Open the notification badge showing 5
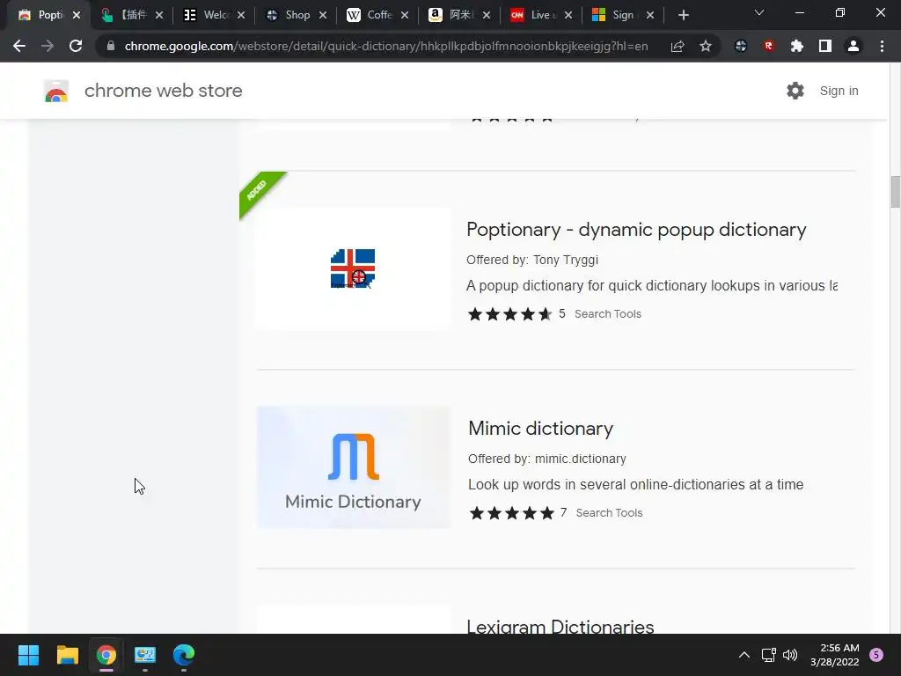 [x=876, y=655]
